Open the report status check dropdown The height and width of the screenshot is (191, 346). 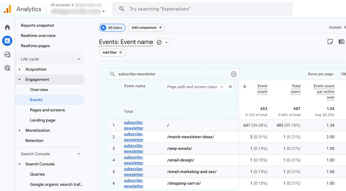coord(163,43)
